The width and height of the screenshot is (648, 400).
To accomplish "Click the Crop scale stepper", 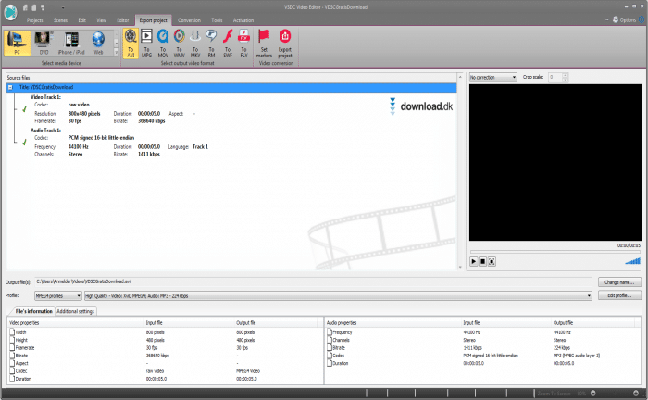I will 565,77.
